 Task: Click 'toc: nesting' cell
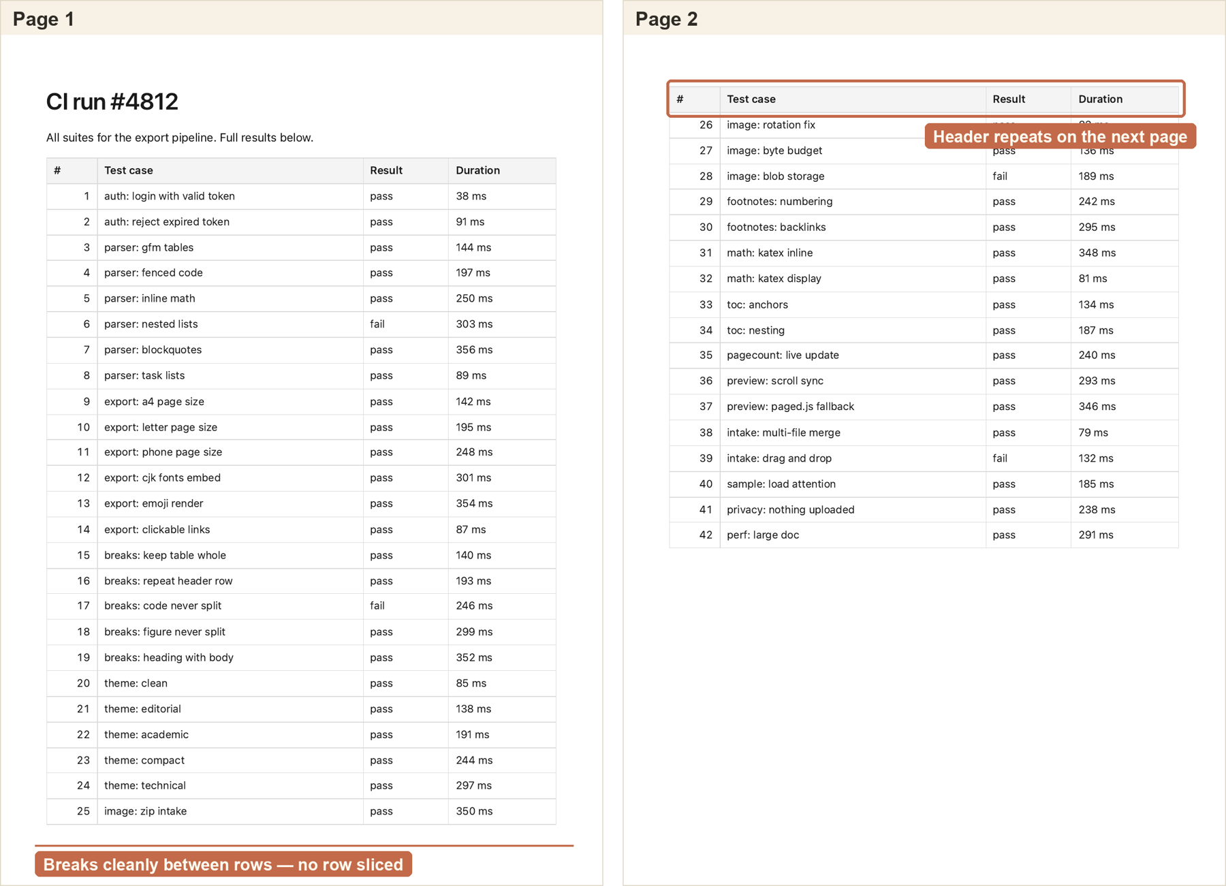(853, 330)
